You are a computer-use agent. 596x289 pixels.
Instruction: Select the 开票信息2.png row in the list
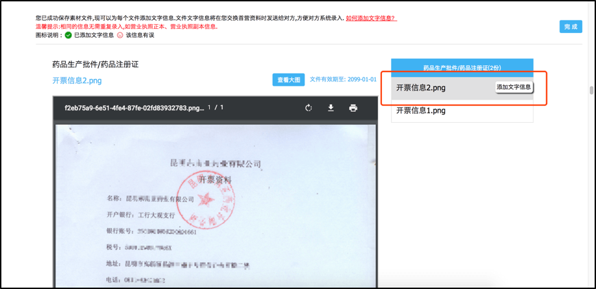tap(462, 87)
